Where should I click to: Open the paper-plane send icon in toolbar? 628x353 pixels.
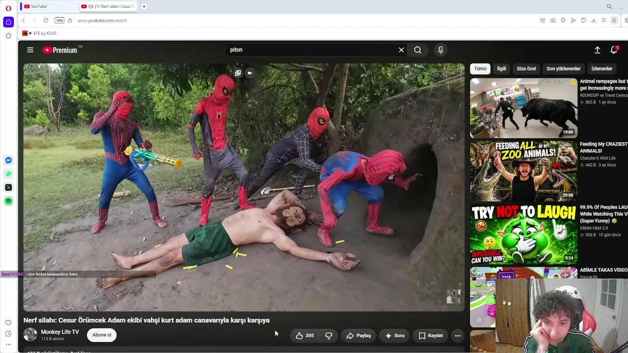(x=573, y=20)
